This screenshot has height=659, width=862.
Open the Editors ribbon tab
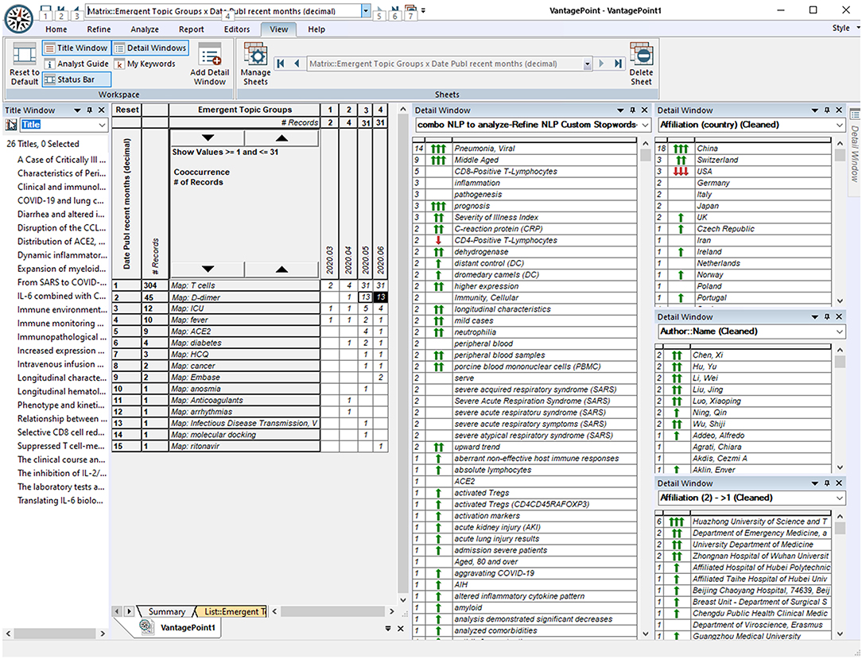tap(237, 29)
